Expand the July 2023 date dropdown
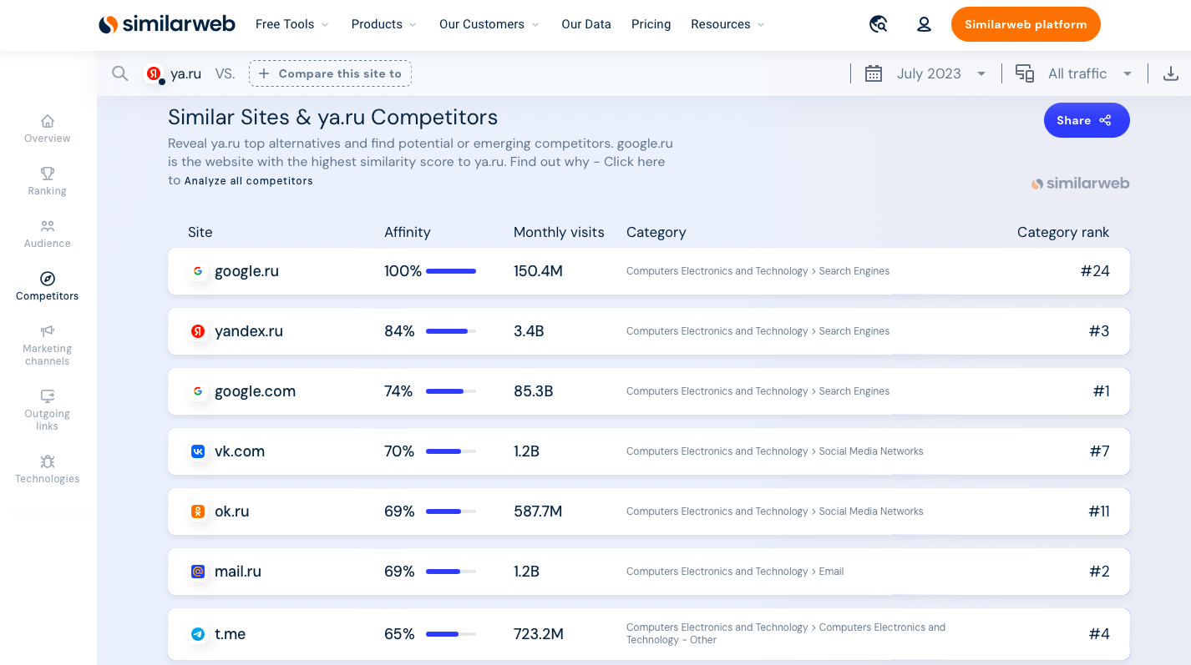 [926, 73]
